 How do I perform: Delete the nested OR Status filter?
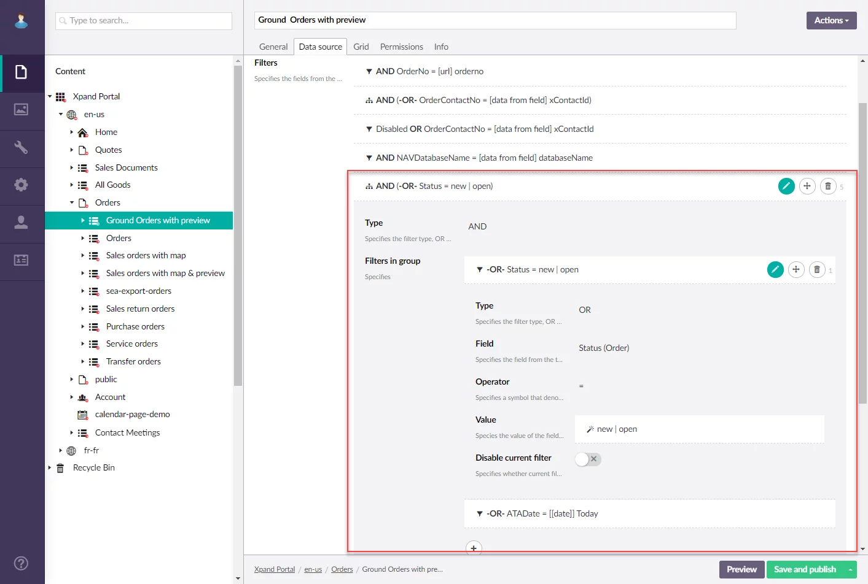817,270
